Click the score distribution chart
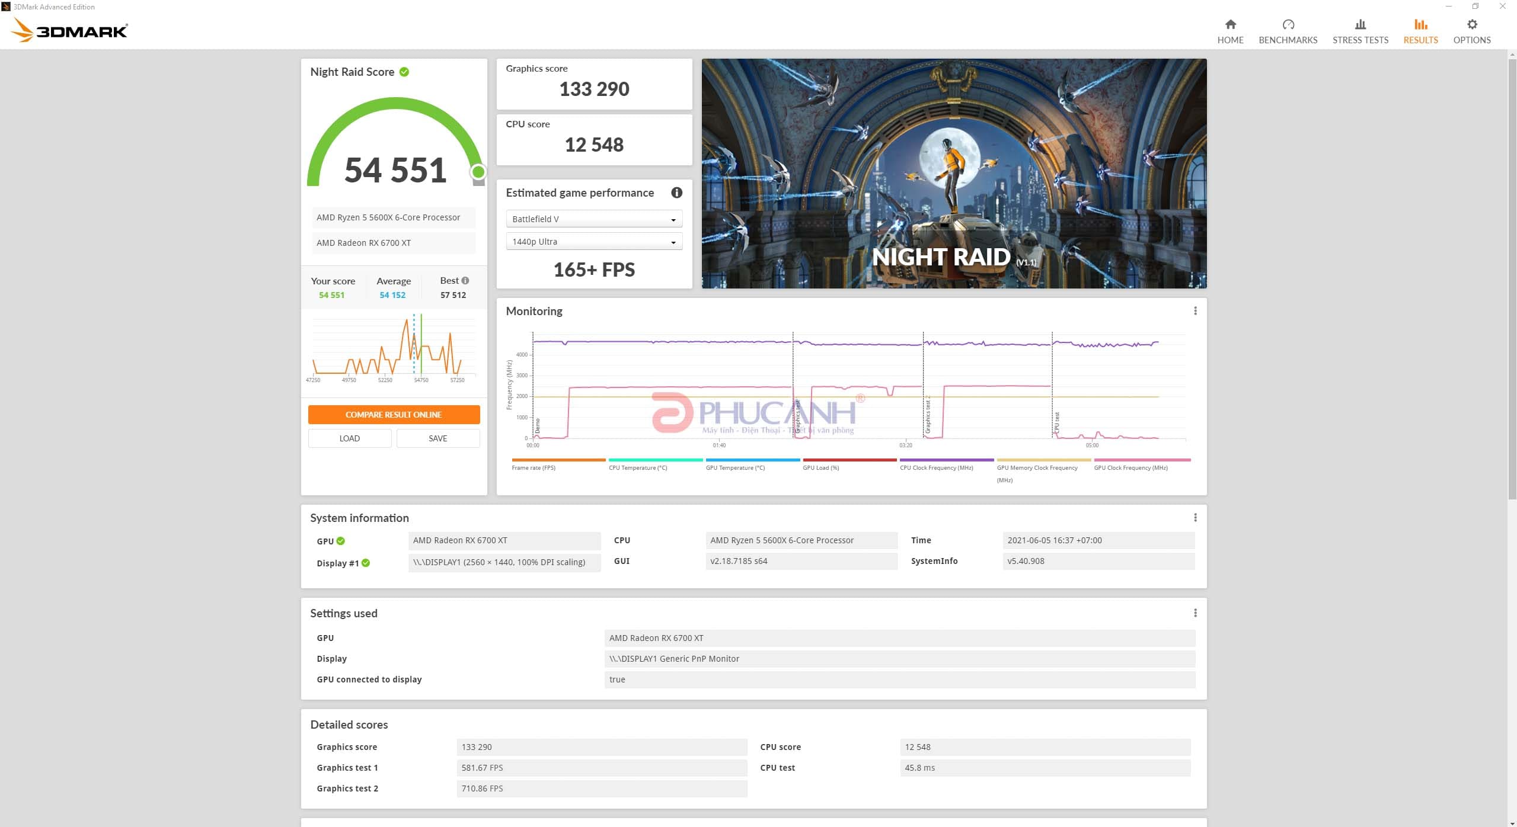The height and width of the screenshot is (827, 1517). (x=394, y=348)
